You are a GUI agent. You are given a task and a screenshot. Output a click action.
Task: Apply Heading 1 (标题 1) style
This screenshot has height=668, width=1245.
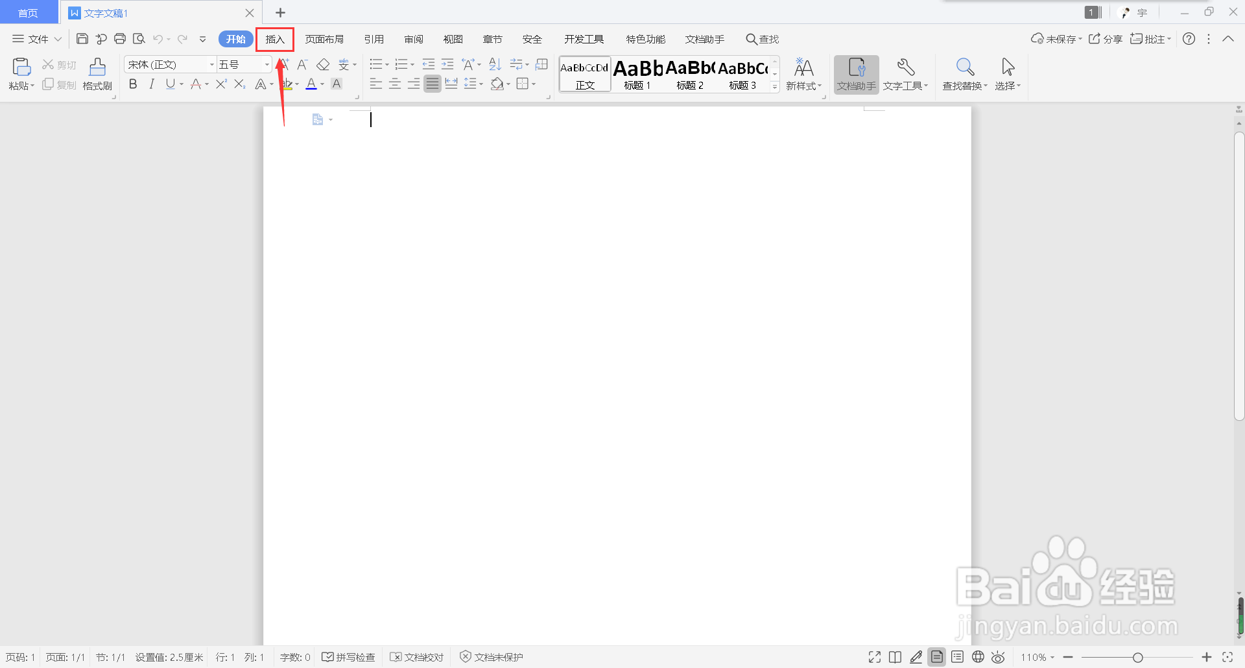click(x=637, y=74)
